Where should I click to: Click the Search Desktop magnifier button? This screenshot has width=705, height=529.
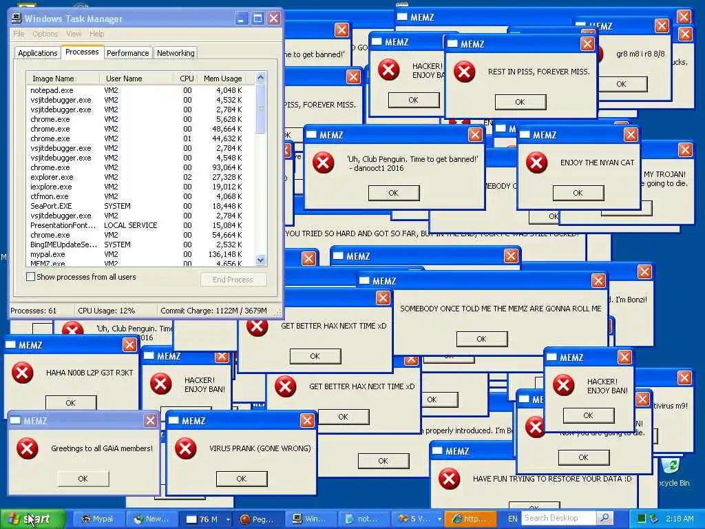tap(605, 518)
